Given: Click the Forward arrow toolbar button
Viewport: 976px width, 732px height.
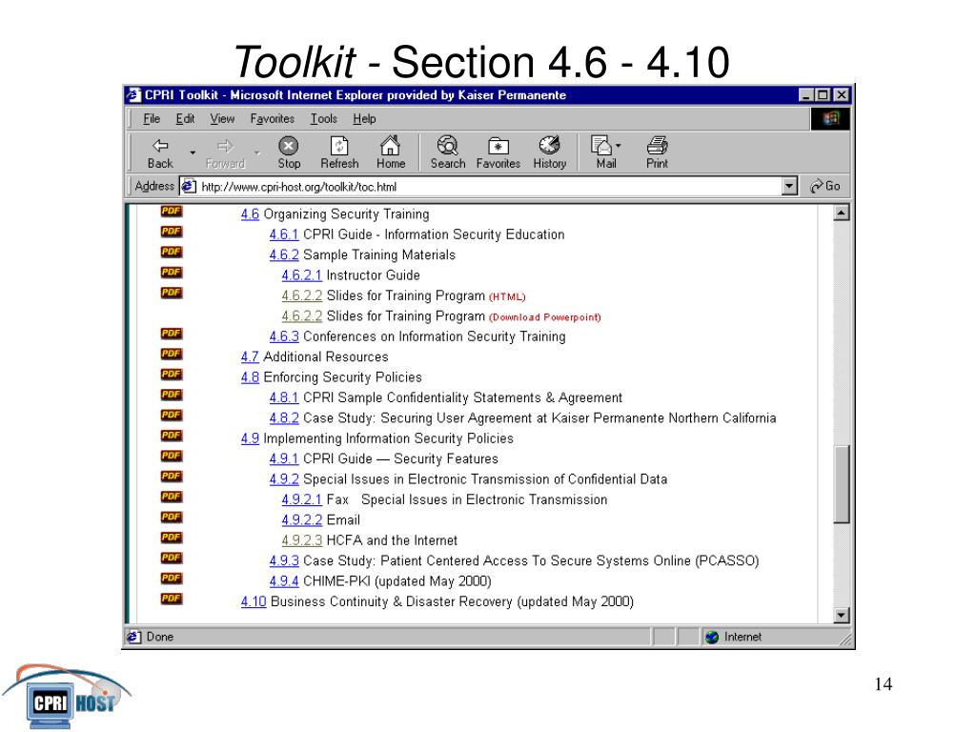Looking at the screenshot, I should (x=225, y=153).
